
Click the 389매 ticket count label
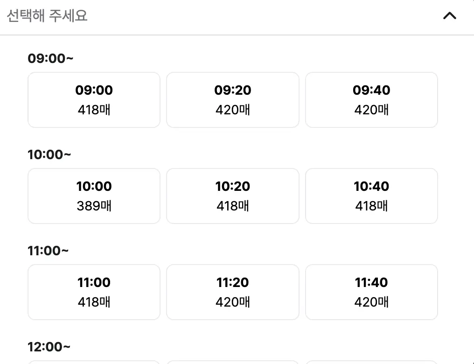pos(94,206)
